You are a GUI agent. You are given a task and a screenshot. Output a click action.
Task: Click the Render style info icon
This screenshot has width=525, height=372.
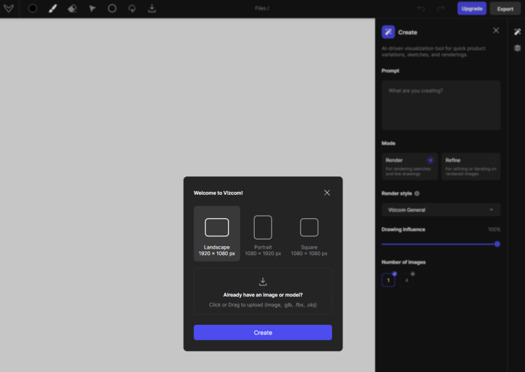[417, 194]
